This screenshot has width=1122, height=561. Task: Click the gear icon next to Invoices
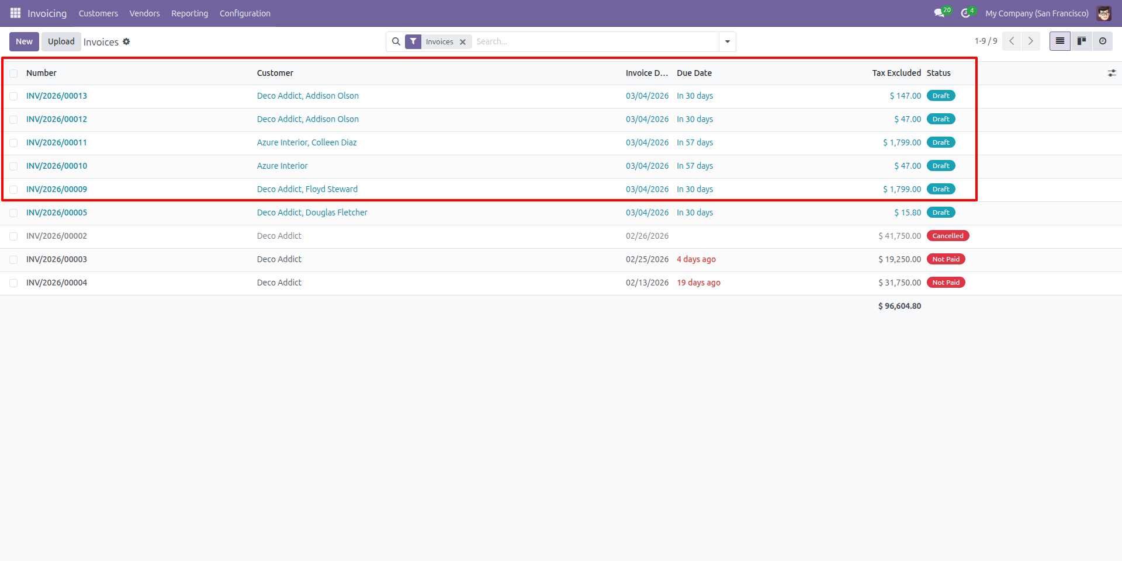pyautogui.click(x=126, y=41)
